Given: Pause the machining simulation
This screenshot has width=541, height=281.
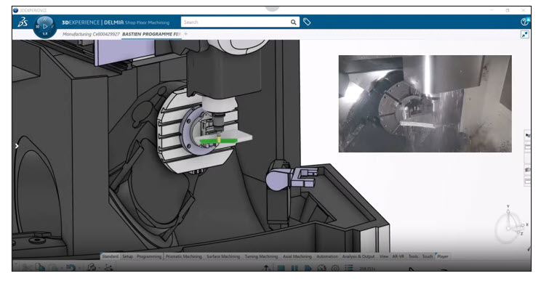Looking at the screenshot, I should (x=294, y=268).
